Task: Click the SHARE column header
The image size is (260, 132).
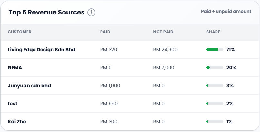Action: click(213, 32)
